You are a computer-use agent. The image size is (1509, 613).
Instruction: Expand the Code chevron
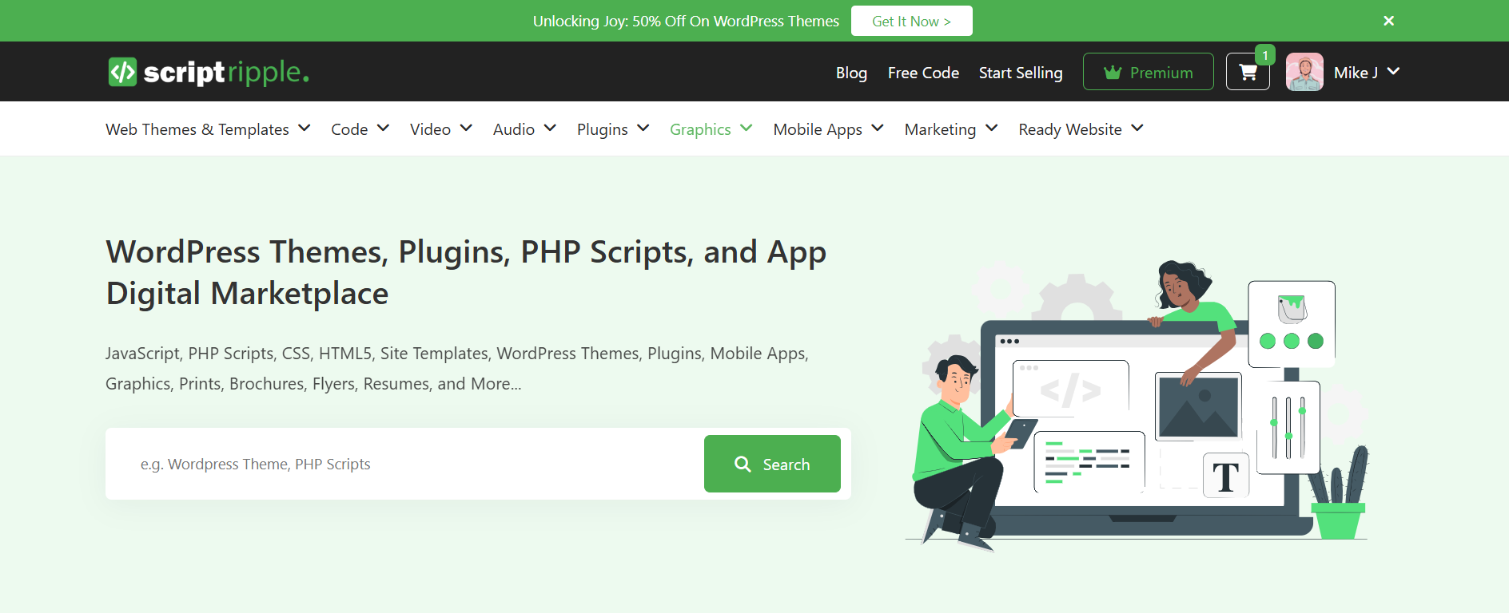coord(384,128)
